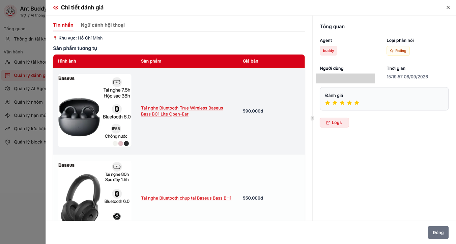Click the Bass BH1 over-ear headphone image
This screenshot has height=244, width=456.
(x=94, y=191)
